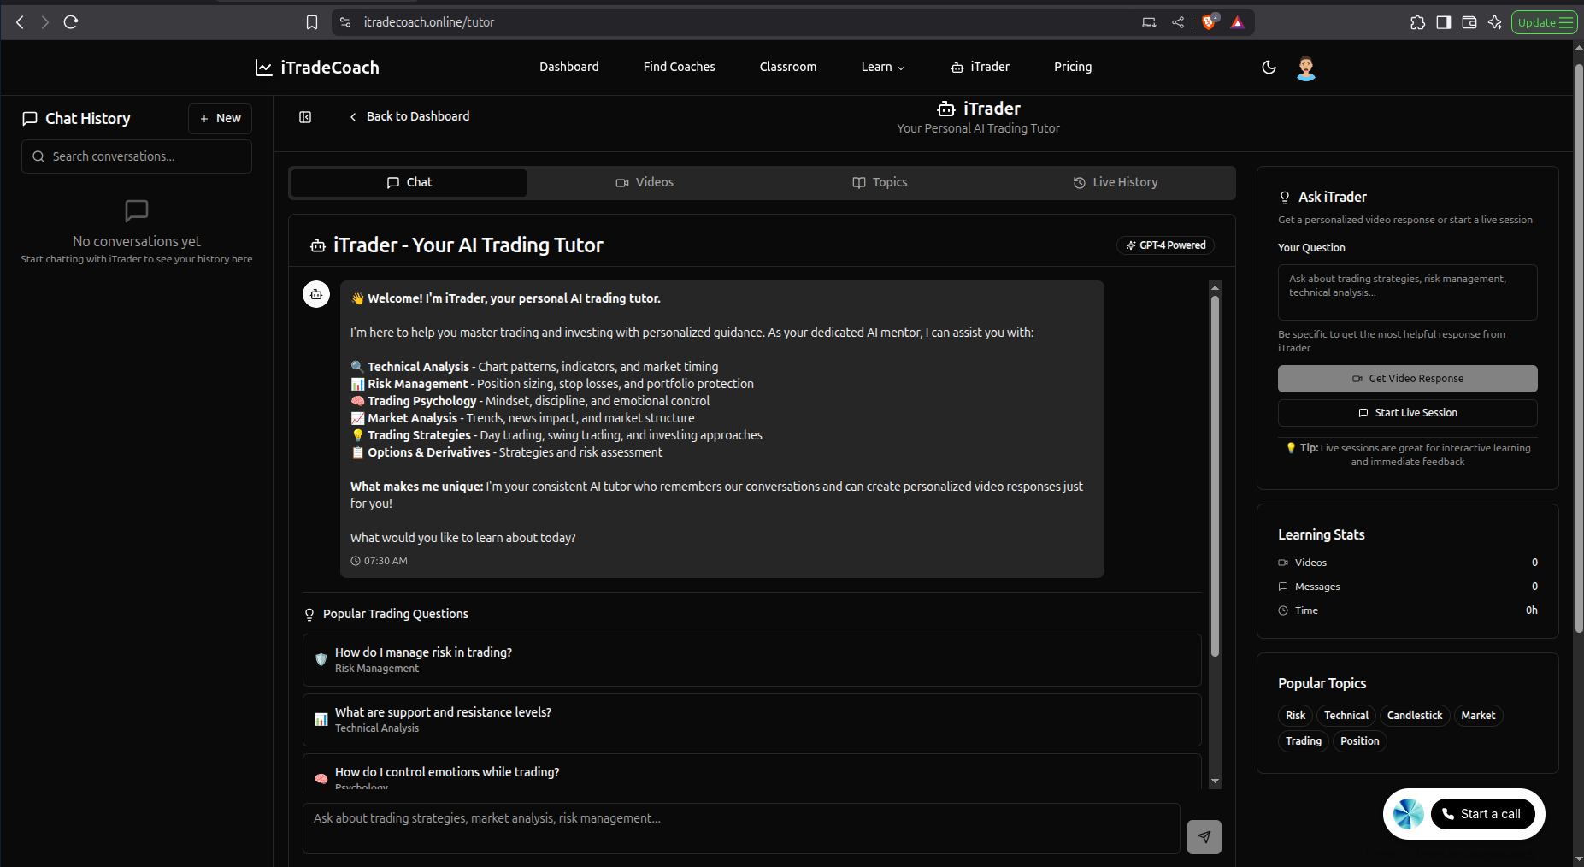Click Back to Dashboard link
The width and height of the screenshot is (1584, 867).
409,116
